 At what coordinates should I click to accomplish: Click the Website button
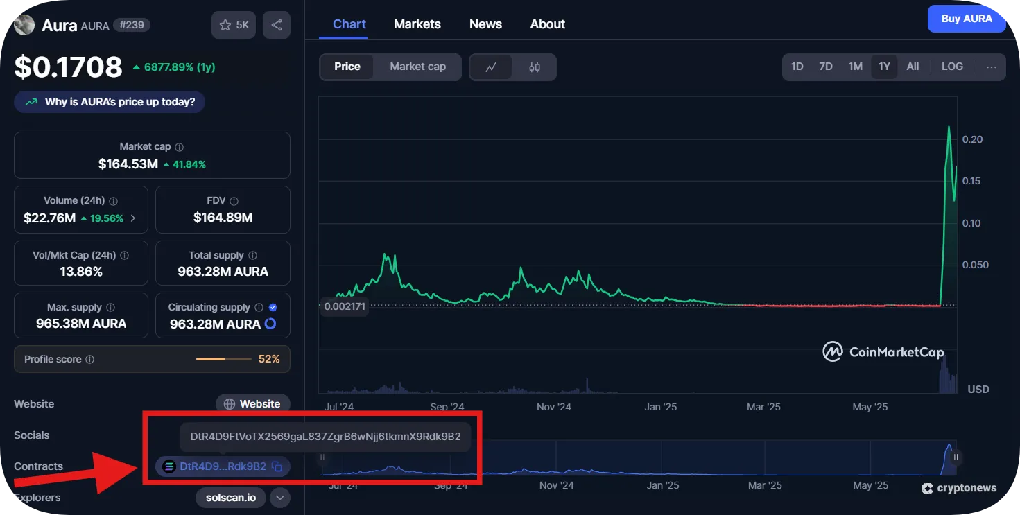(x=252, y=403)
